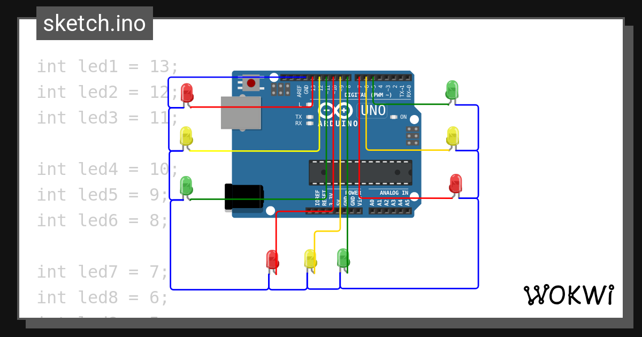Viewport: 642px width, 337px height.
Task: Click code line "int led5 = 9;"
Action: [102, 195]
